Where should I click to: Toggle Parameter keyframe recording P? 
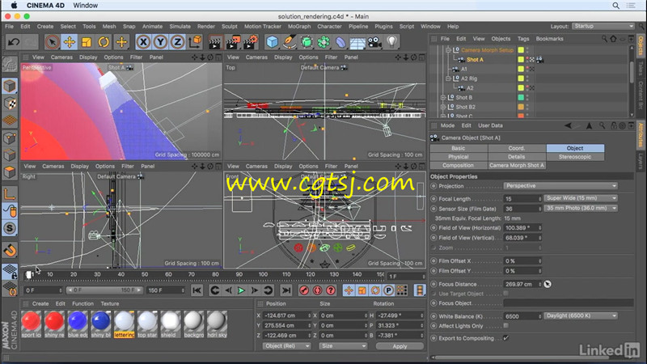point(388,290)
